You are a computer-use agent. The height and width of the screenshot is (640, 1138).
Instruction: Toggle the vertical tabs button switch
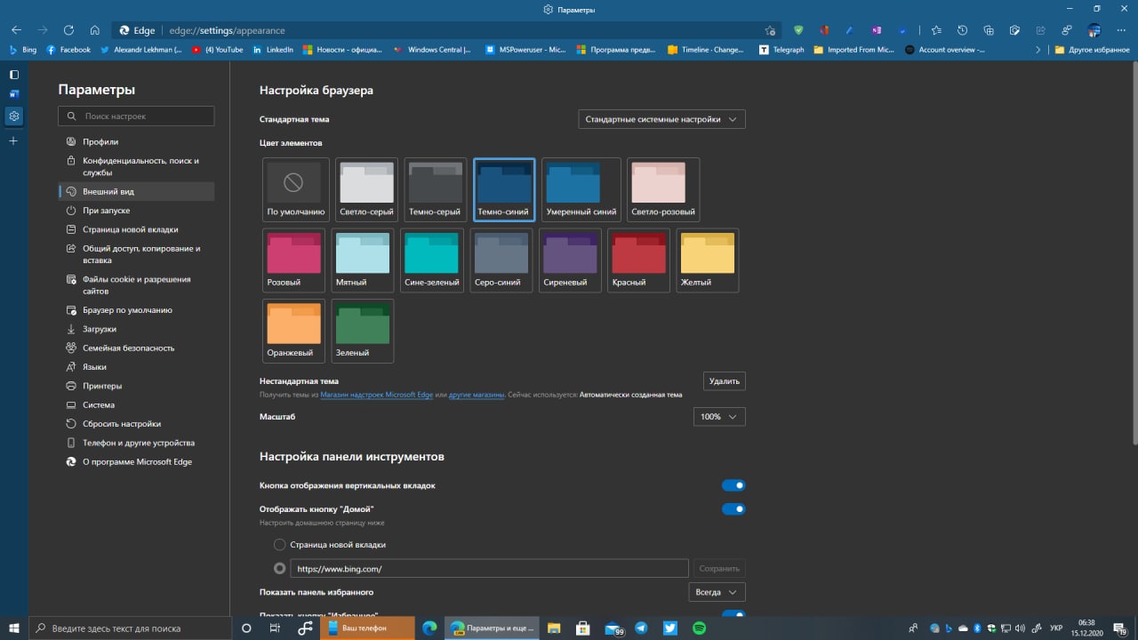tap(733, 485)
